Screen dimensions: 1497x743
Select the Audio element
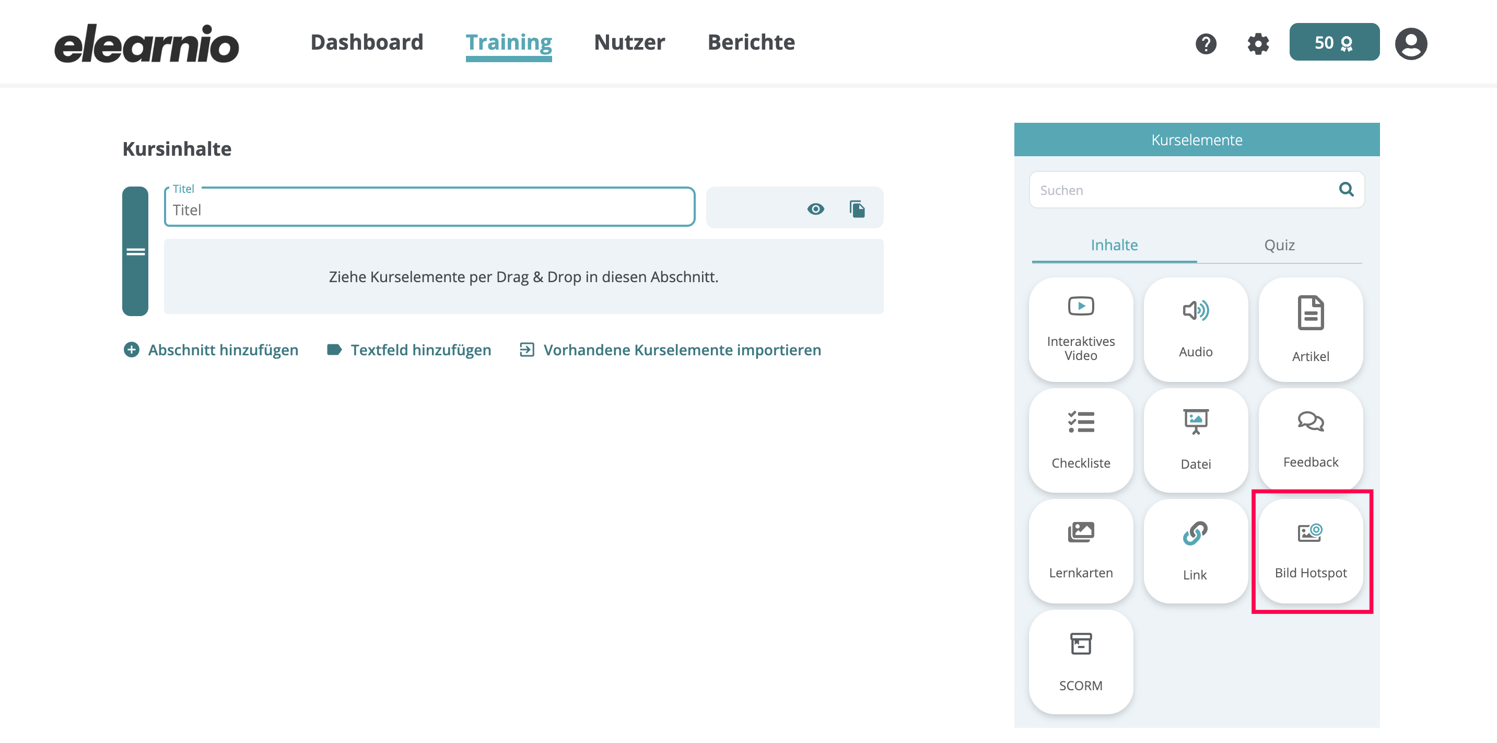tap(1196, 329)
